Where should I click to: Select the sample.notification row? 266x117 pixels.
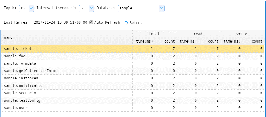tap(132, 86)
